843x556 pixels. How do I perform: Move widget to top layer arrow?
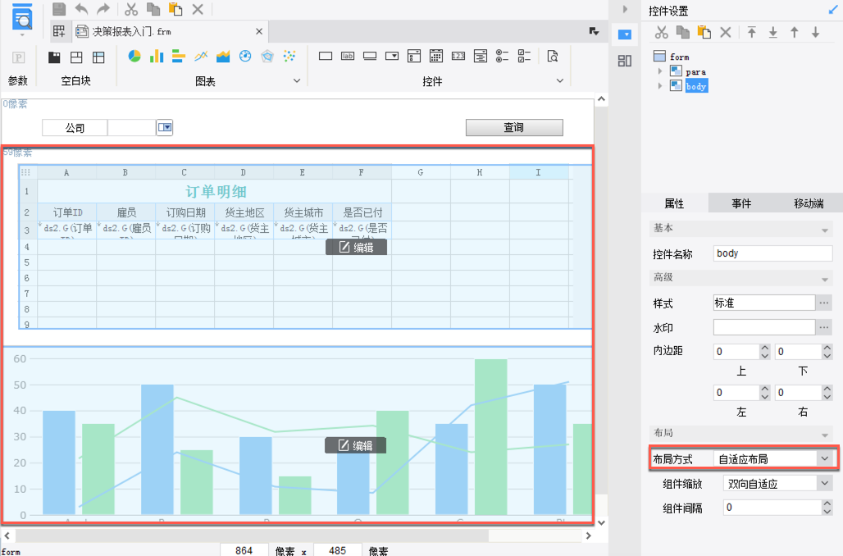coord(752,32)
